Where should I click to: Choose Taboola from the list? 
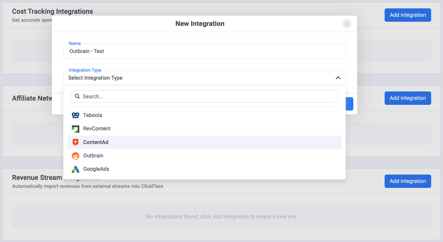(x=204, y=115)
